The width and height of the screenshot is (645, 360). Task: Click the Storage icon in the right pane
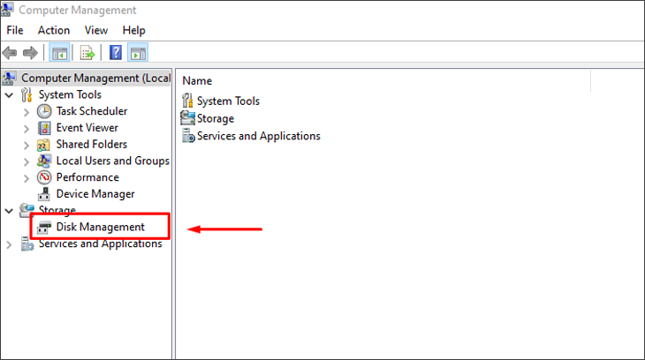coord(187,118)
